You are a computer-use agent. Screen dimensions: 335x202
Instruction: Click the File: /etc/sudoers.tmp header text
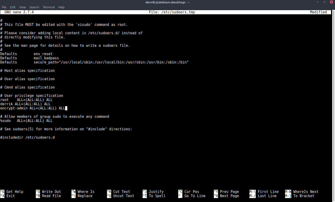pos(172,12)
